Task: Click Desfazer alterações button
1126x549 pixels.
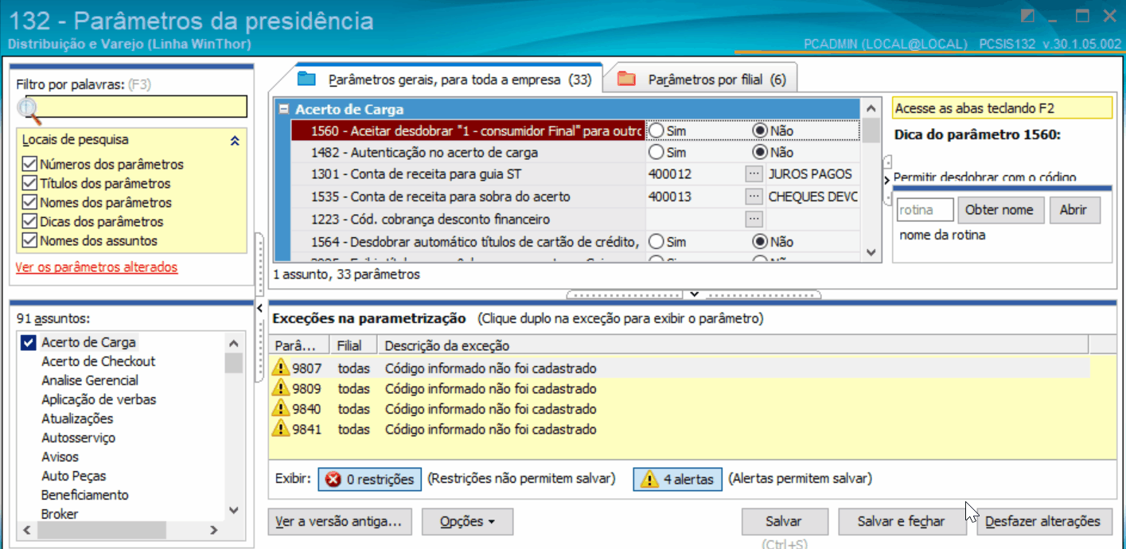Action: point(1042,522)
